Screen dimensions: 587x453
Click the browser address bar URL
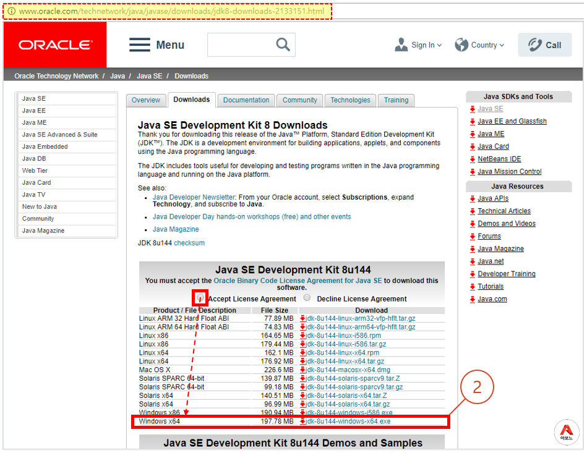pyautogui.click(x=171, y=11)
